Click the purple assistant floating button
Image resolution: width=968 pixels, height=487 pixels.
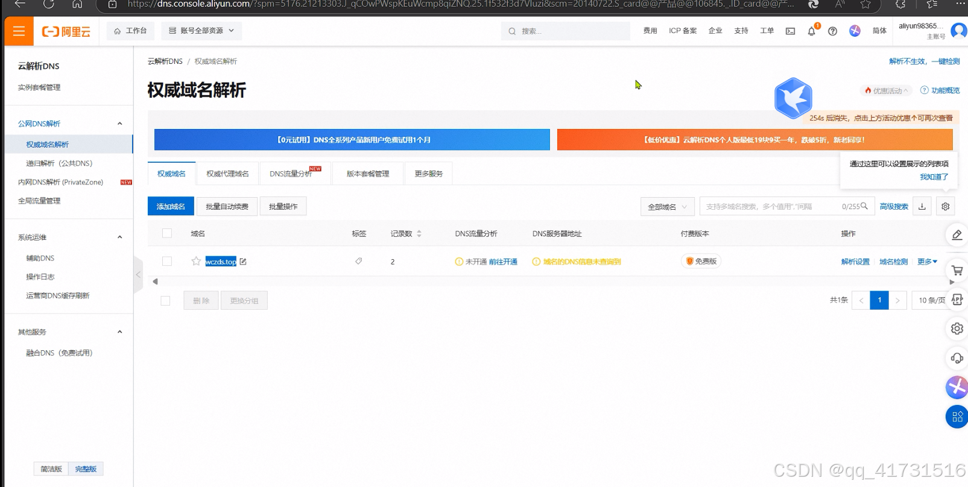coord(957,387)
